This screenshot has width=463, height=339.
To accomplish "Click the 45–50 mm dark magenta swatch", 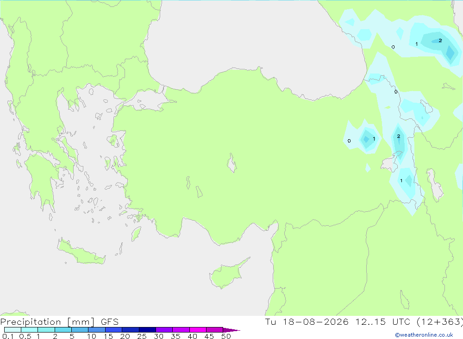I will (x=215, y=330).
